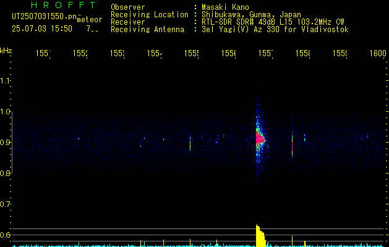Click the 'Receiving Location' field label
The image size is (389, 247).
point(150,15)
